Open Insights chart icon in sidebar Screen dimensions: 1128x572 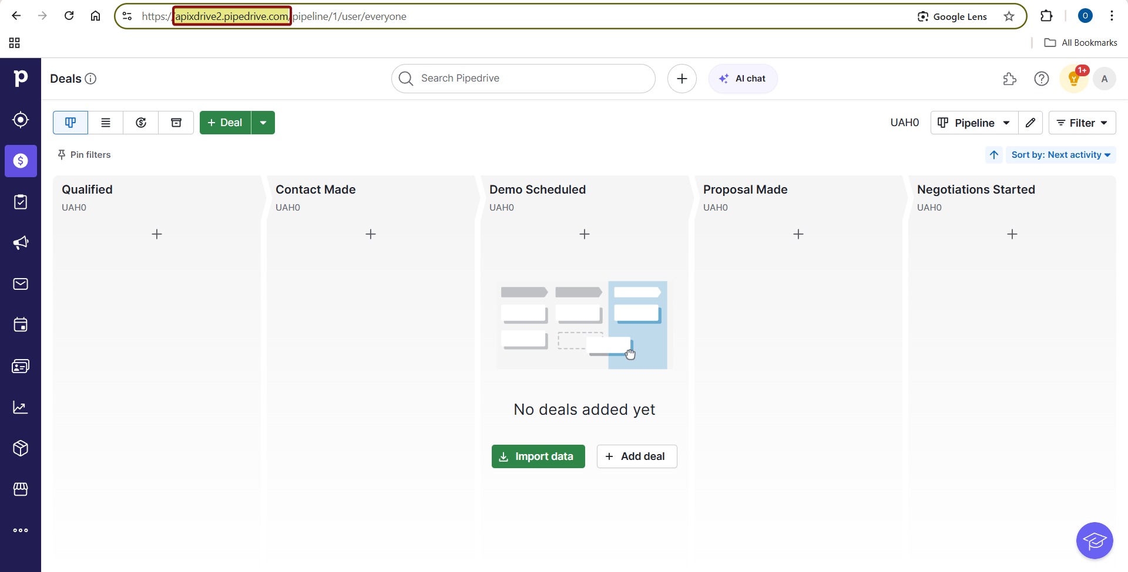(21, 407)
